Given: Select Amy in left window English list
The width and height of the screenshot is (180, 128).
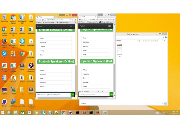Looking at the screenshot, I should pos(55,38).
